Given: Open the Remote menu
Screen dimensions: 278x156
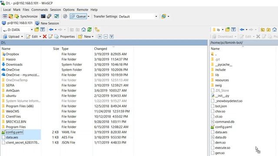Looking at the screenshot, I should point(83,10).
